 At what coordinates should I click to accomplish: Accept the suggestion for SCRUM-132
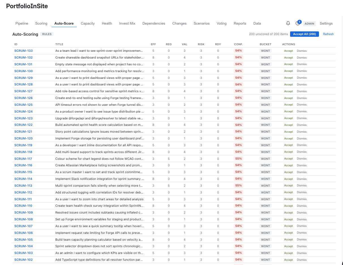coord(288,57)
